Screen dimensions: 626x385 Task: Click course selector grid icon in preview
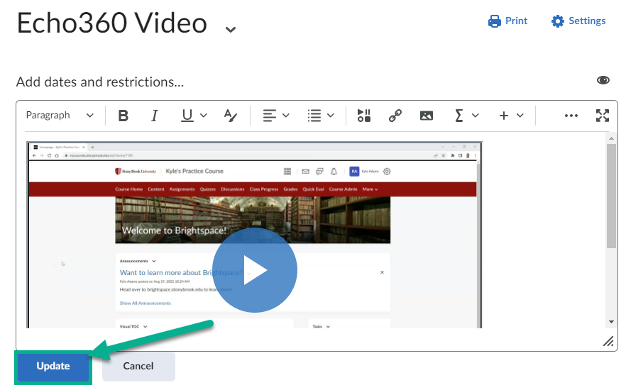287,172
